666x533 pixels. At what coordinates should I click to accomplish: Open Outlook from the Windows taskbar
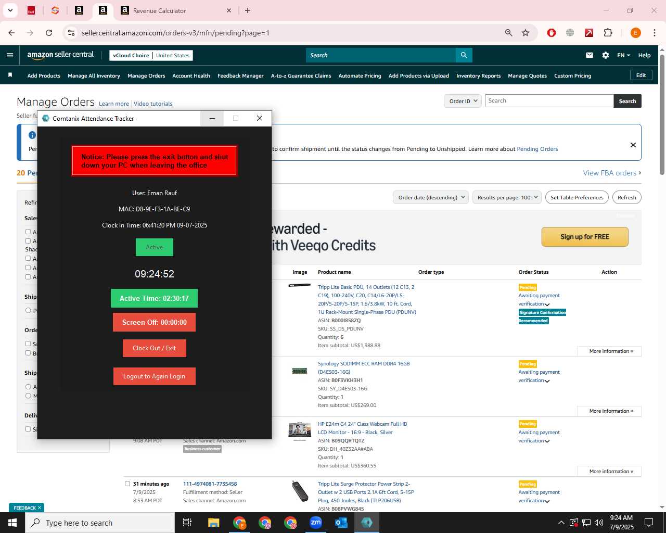tap(341, 523)
